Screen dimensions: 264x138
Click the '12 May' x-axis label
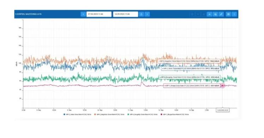(161, 110)
